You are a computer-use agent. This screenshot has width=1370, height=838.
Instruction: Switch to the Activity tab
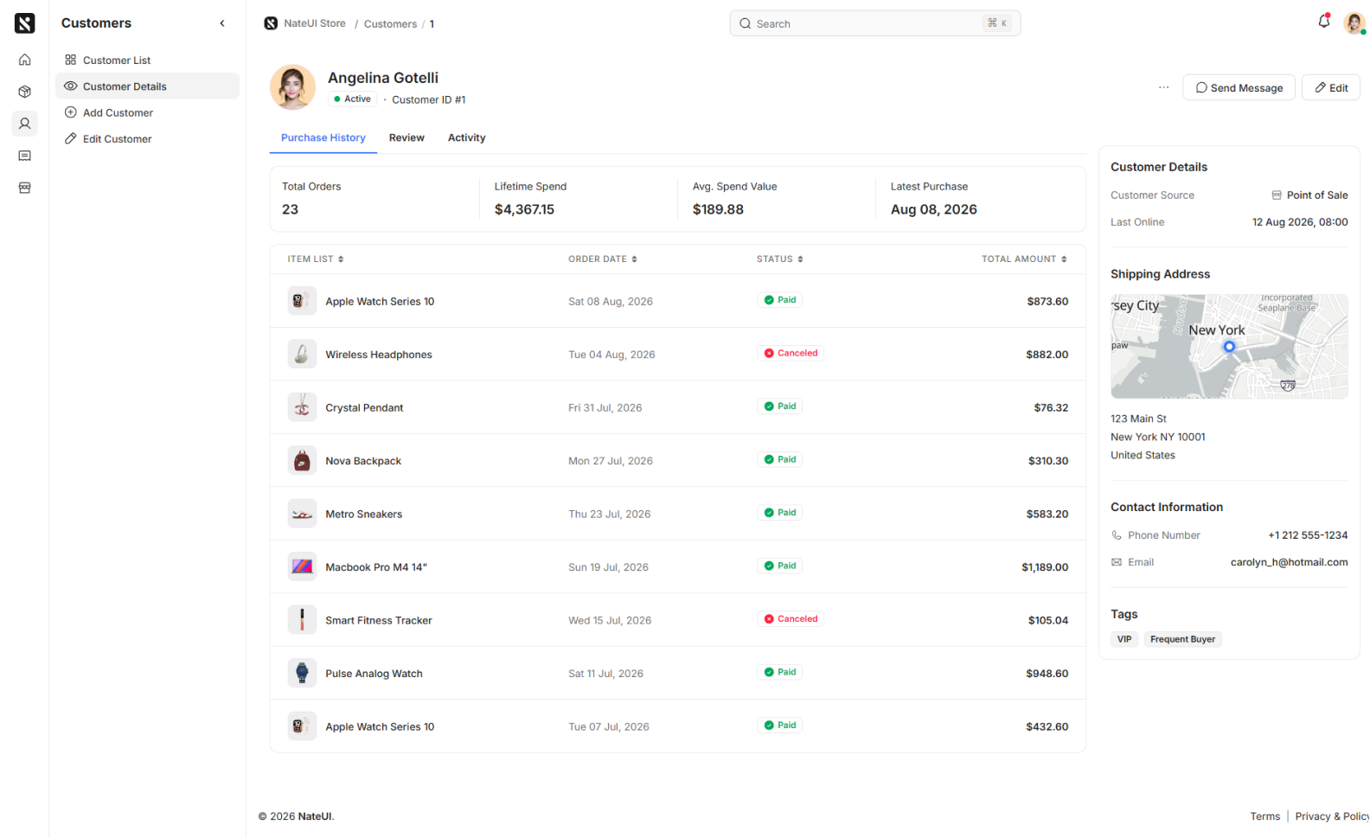click(x=467, y=138)
